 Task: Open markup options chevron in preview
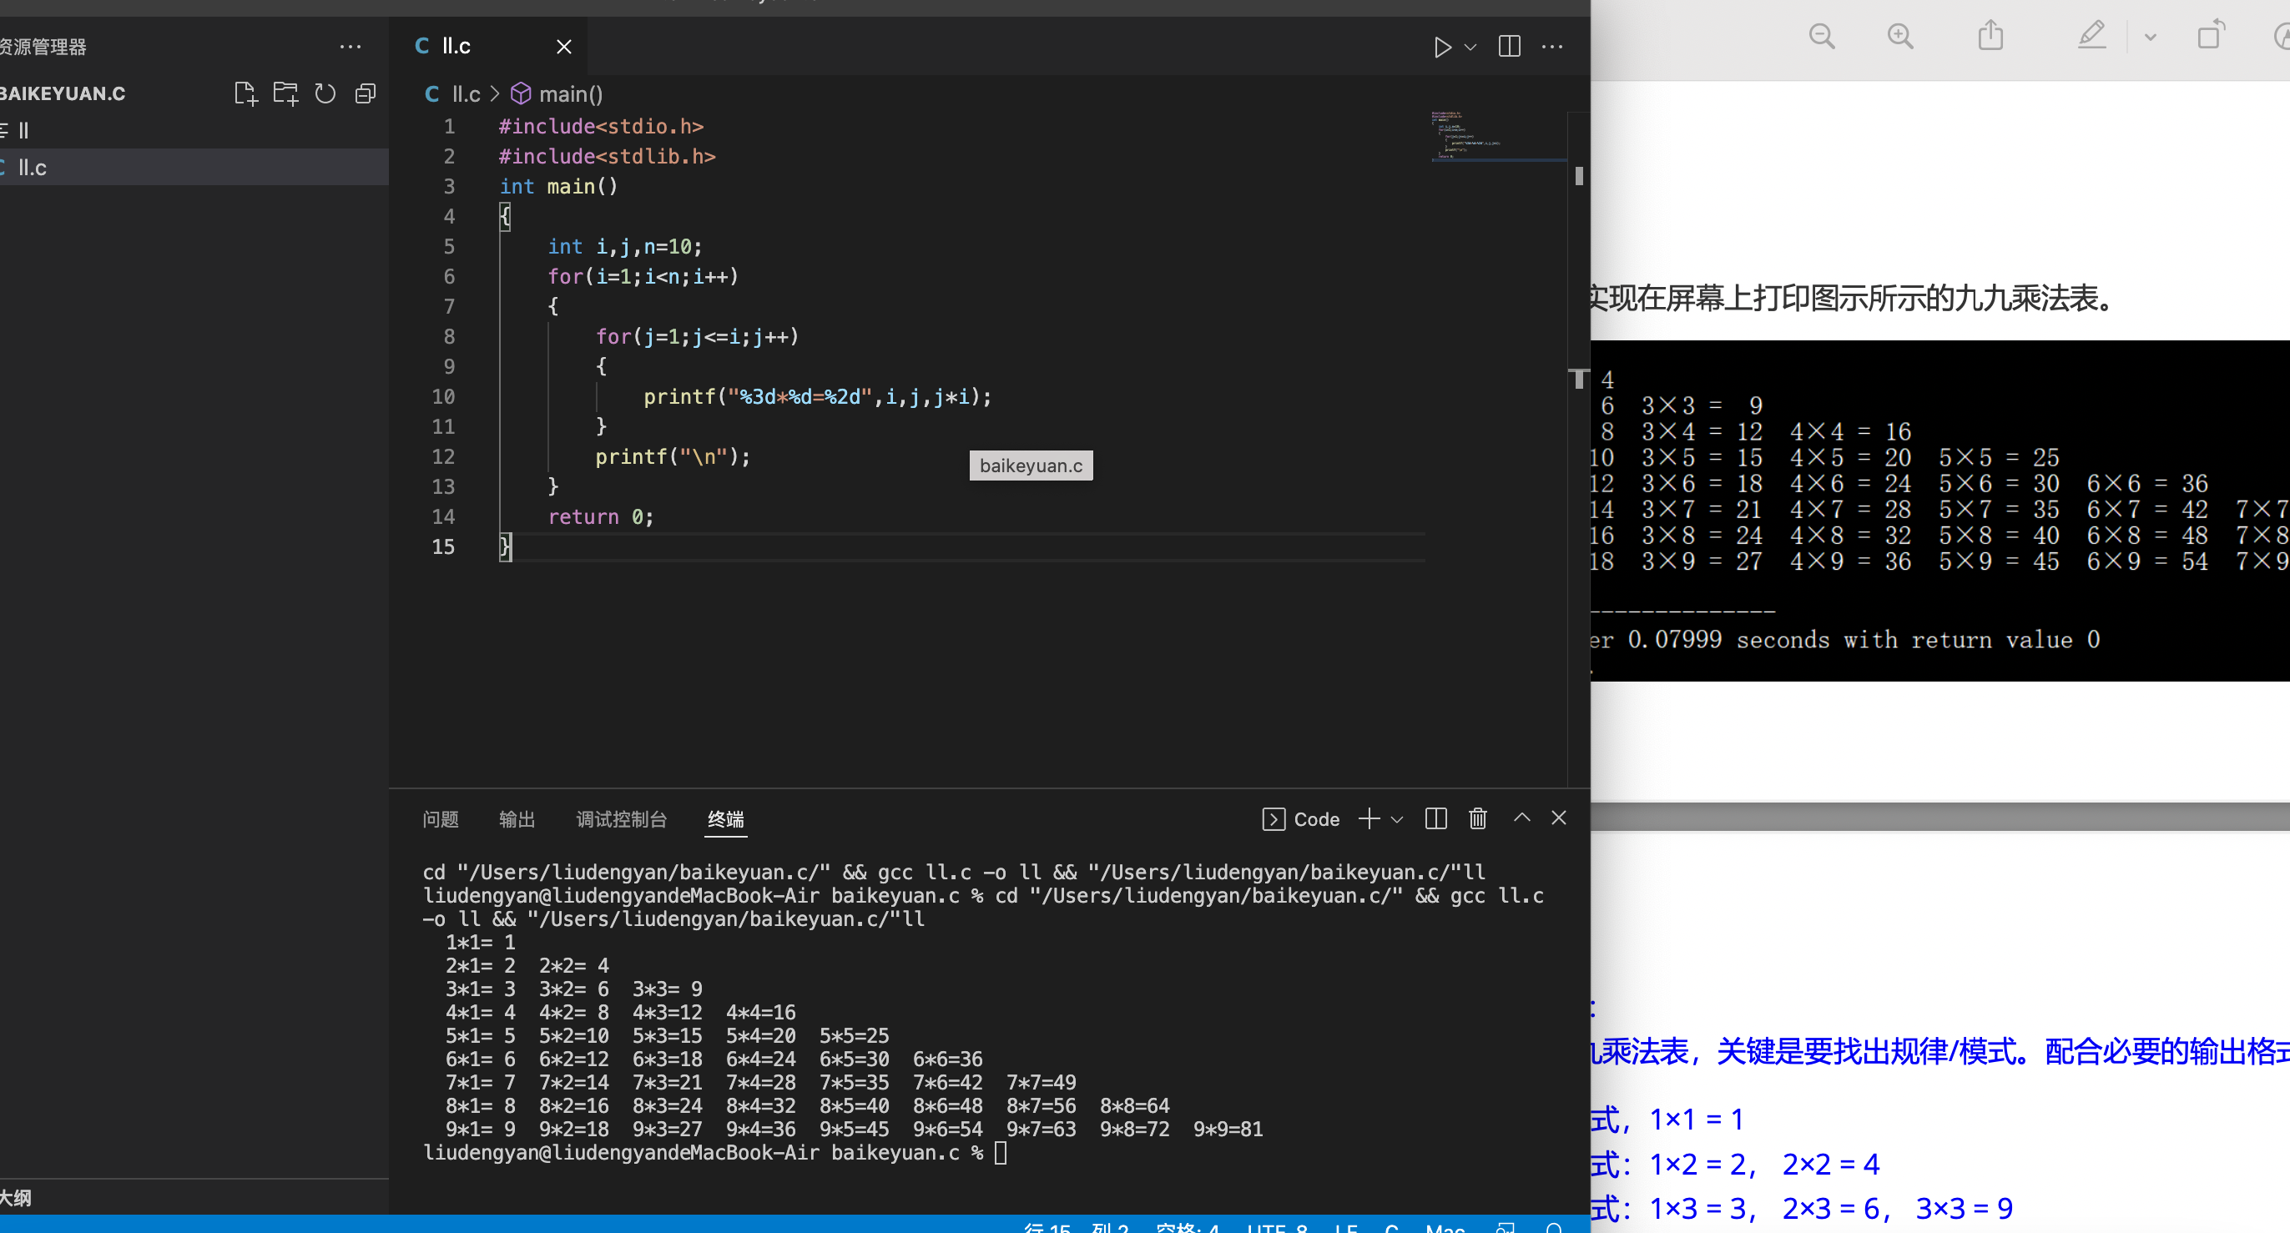[2150, 38]
